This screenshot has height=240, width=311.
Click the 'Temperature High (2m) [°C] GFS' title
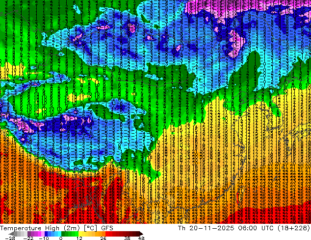pos(56,228)
